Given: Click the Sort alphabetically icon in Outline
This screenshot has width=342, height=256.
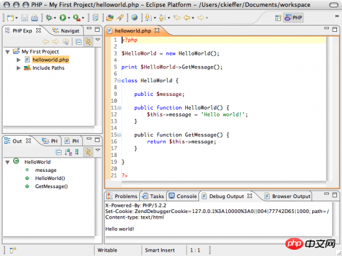Looking at the screenshot, I should [x=68, y=152].
